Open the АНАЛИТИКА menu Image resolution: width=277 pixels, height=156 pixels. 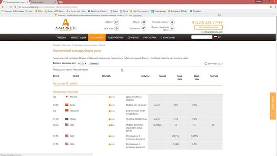point(97,38)
